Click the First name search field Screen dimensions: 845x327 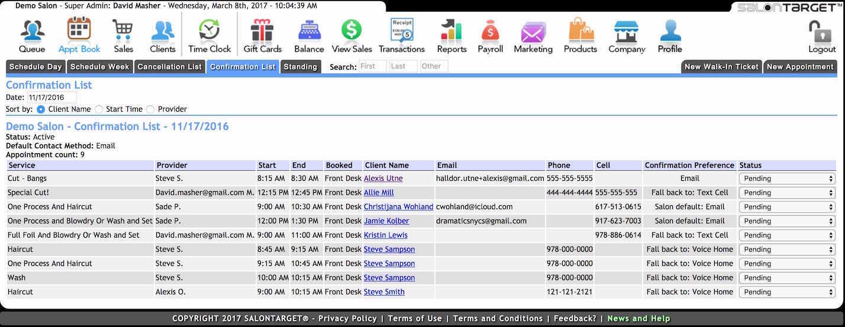coord(372,67)
